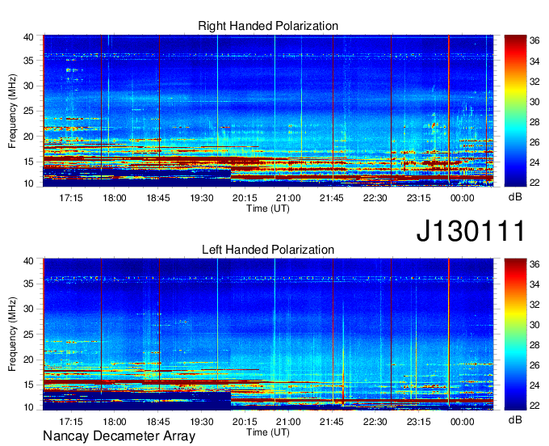The image size is (549, 446).
Task: Click "Frequency (MHz)" beside the Left Handed plot
Action: pyautogui.click(x=12, y=334)
